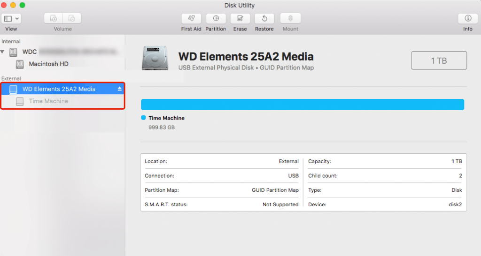Click the Connection USB row
Image resolution: width=481 pixels, height=256 pixels.
tap(222, 176)
